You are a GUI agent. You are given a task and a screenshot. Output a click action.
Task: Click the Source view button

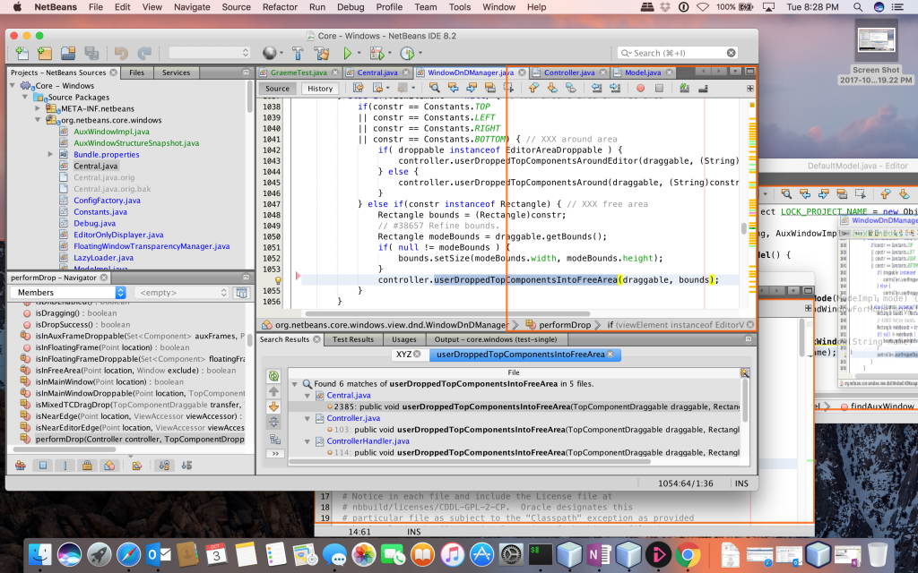[x=278, y=89]
